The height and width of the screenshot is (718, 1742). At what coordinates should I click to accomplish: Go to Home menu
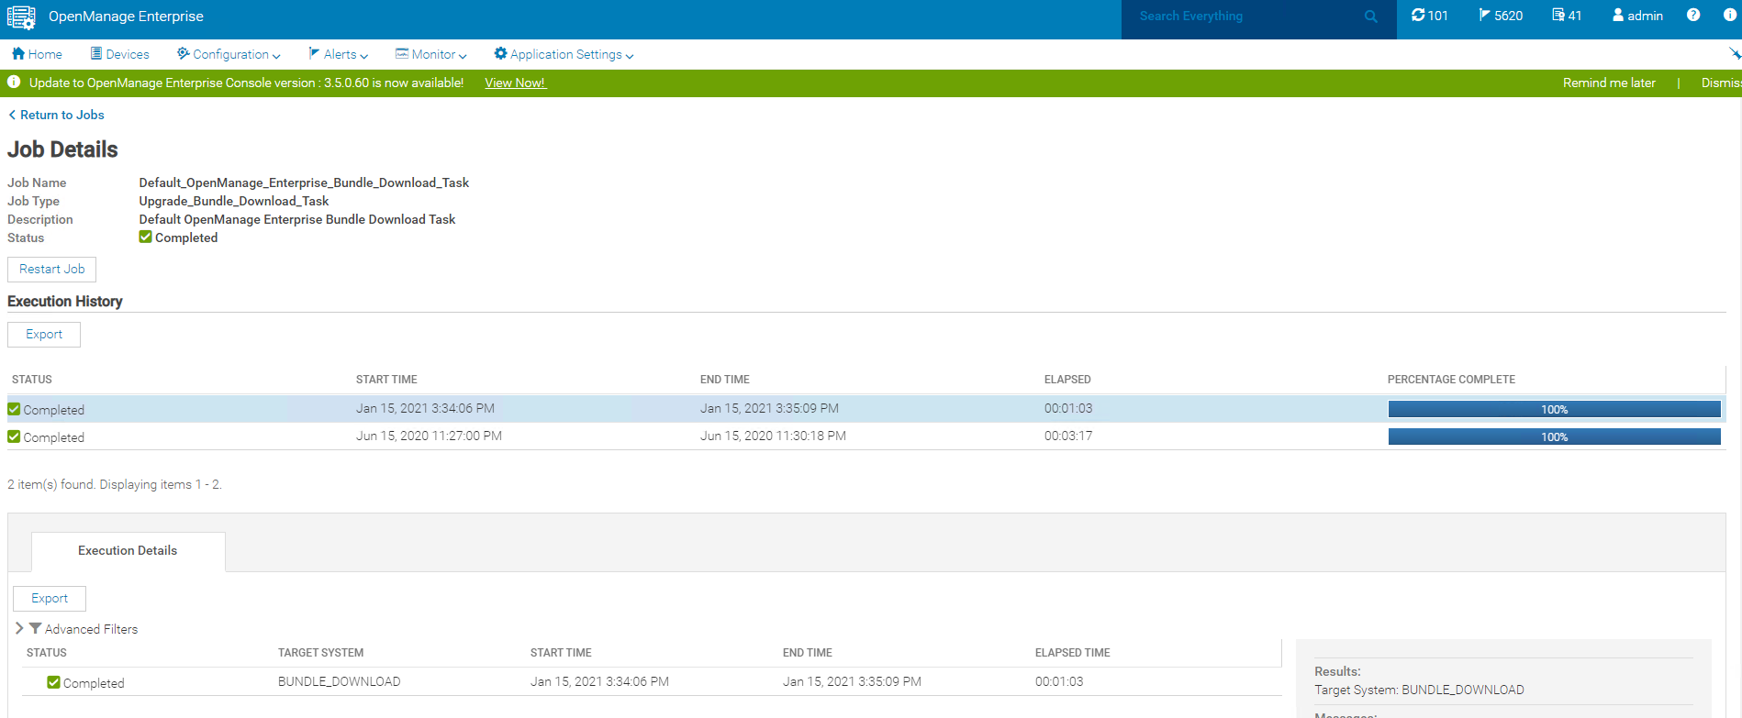point(37,54)
